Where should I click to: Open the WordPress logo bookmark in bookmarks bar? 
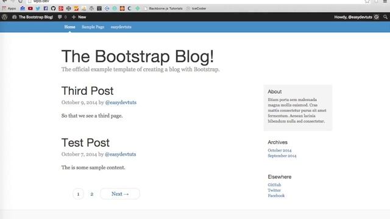coord(91,9)
